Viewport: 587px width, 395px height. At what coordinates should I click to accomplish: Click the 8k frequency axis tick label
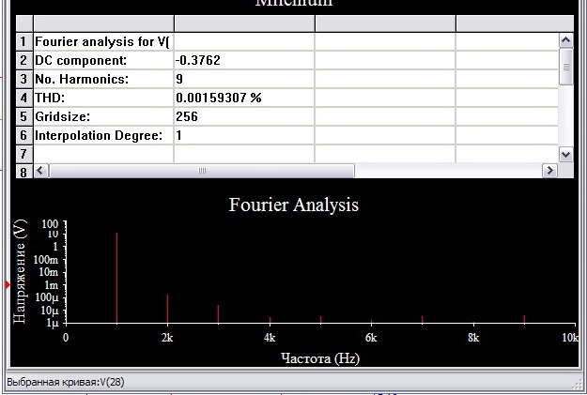click(473, 338)
